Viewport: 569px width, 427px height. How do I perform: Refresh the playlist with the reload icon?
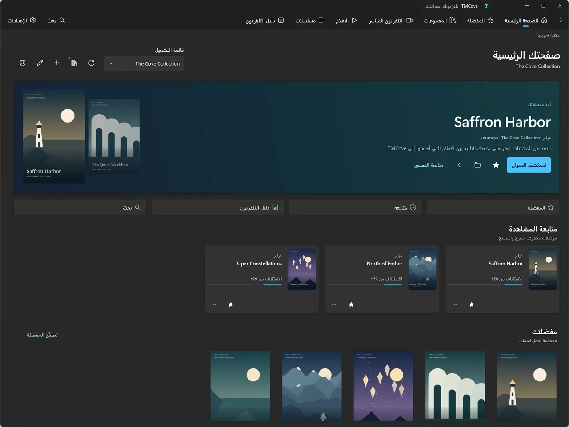(92, 63)
